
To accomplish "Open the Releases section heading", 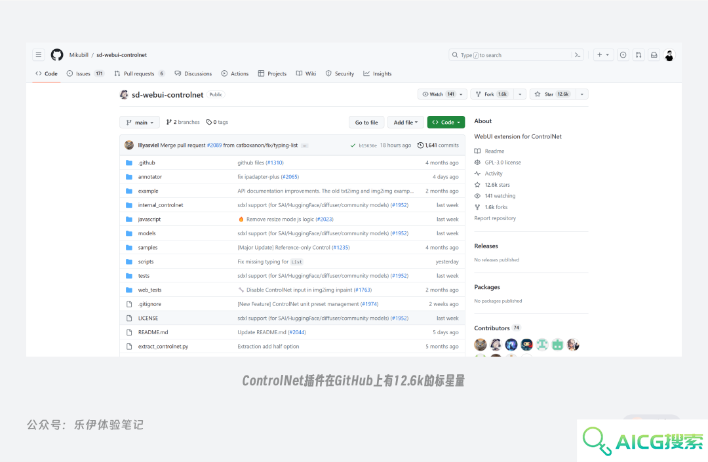I will pyautogui.click(x=486, y=246).
